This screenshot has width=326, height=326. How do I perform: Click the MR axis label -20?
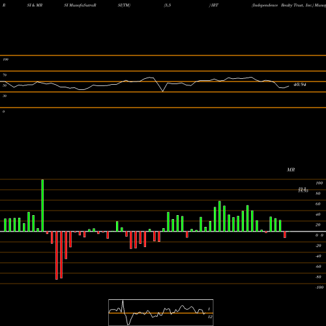coord(318,246)
